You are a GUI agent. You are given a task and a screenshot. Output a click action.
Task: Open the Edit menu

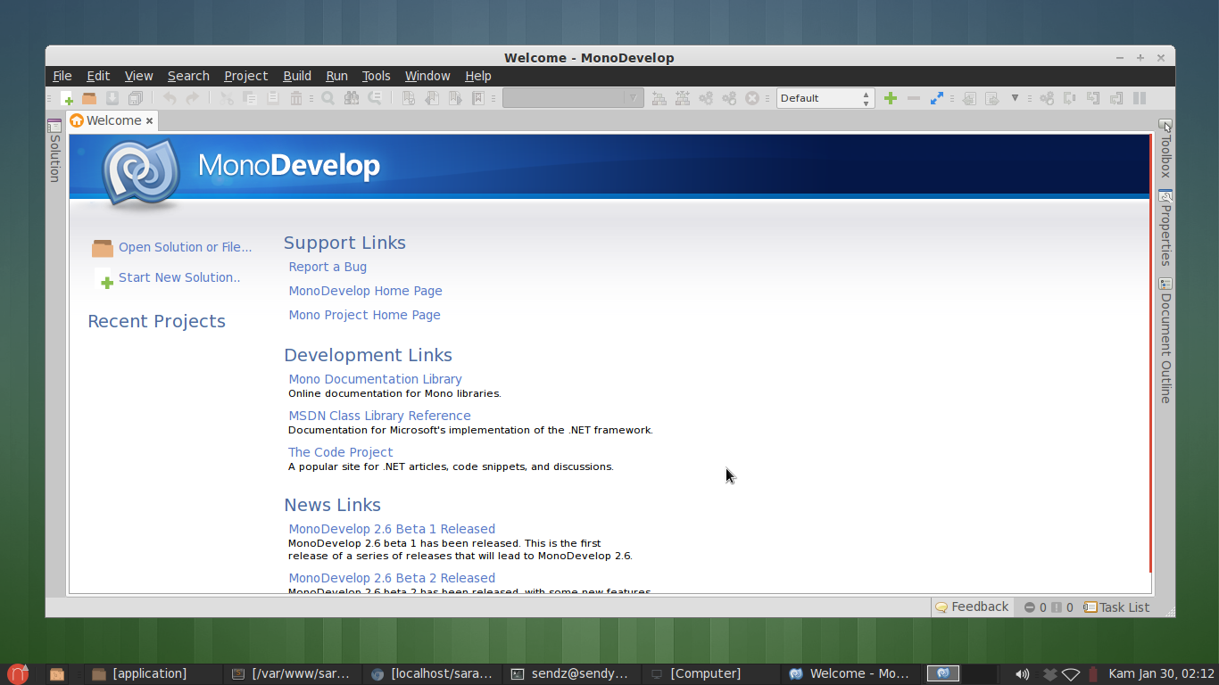(x=98, y=76)
